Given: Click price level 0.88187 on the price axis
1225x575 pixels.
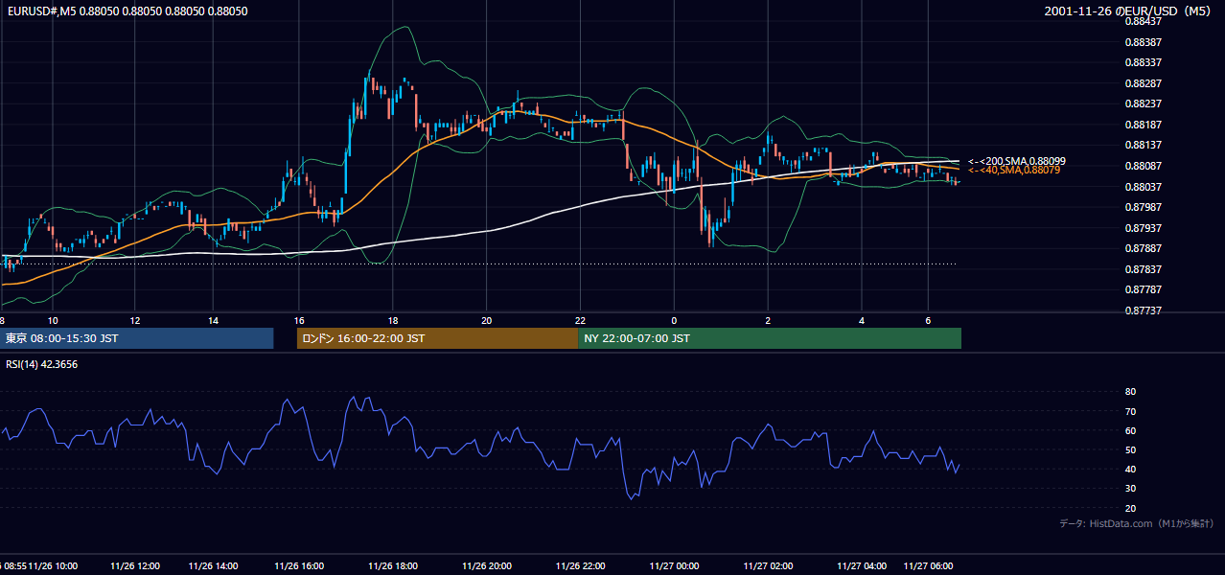Looking at the screenshot, I should click(1144, 125).
